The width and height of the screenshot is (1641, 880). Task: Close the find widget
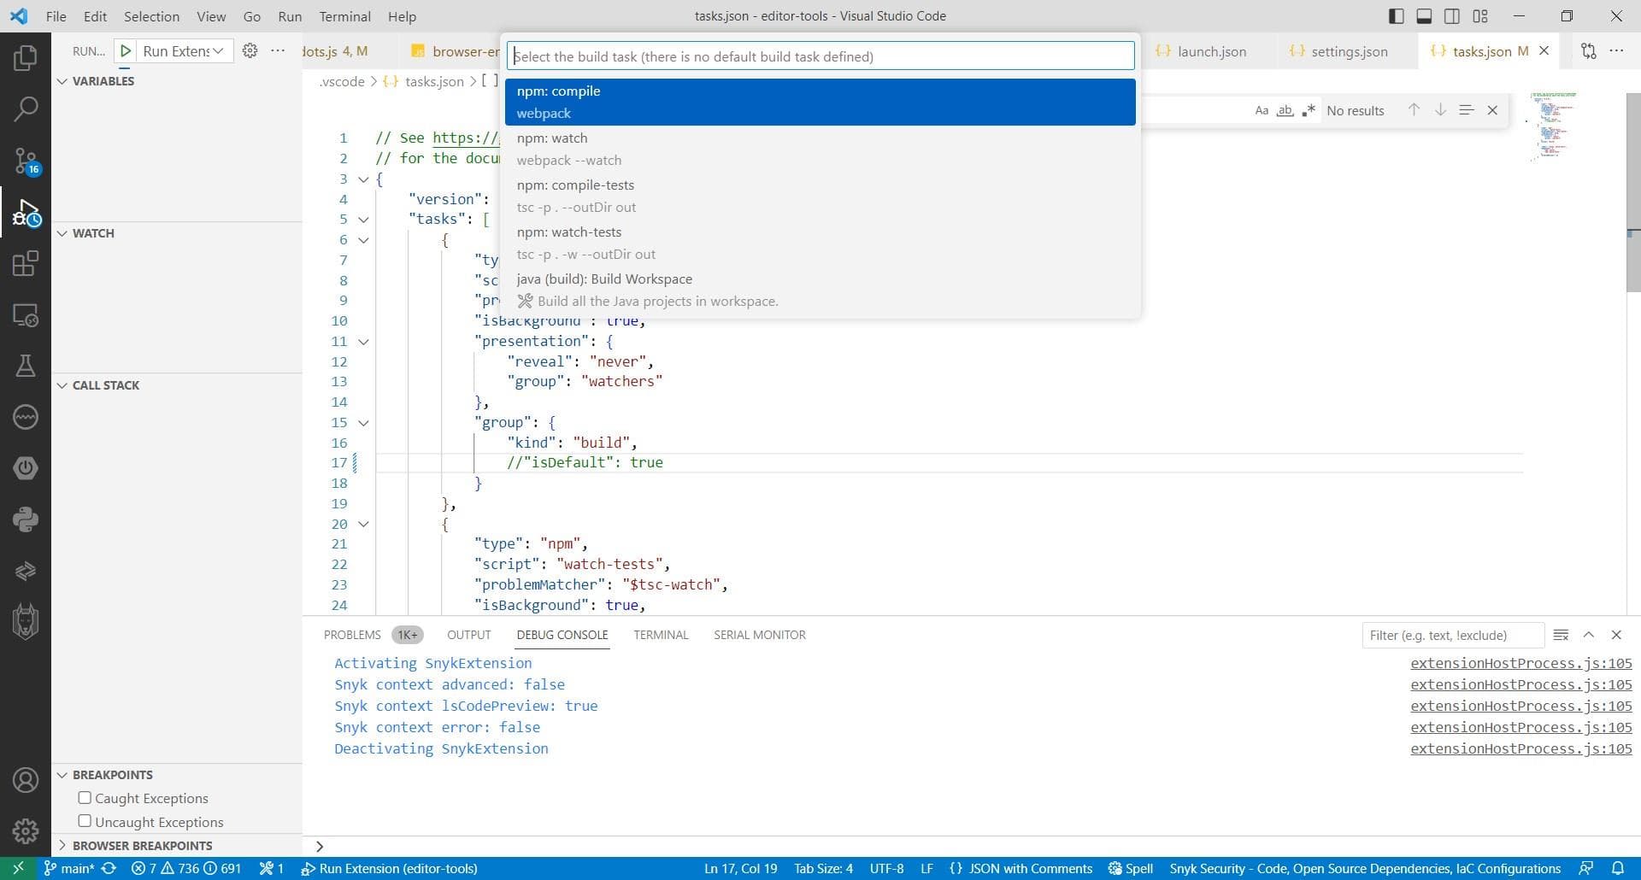point(1492,110)
